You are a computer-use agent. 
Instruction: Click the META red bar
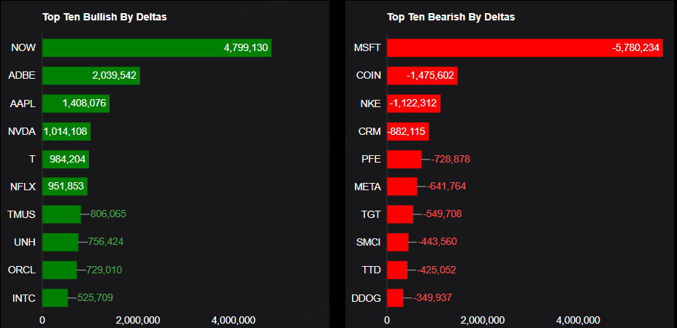402,187
